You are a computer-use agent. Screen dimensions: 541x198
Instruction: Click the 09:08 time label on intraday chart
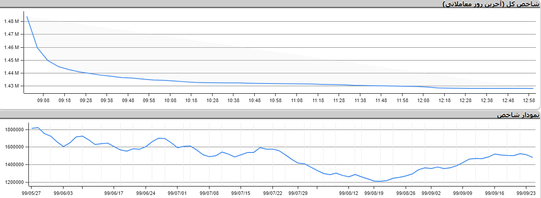(43, 101)
